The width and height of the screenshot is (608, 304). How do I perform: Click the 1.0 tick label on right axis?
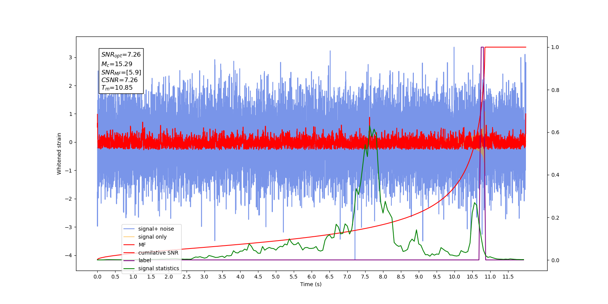pos(555,47)
